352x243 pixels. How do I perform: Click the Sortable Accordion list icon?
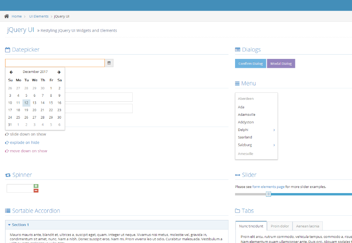8,211
